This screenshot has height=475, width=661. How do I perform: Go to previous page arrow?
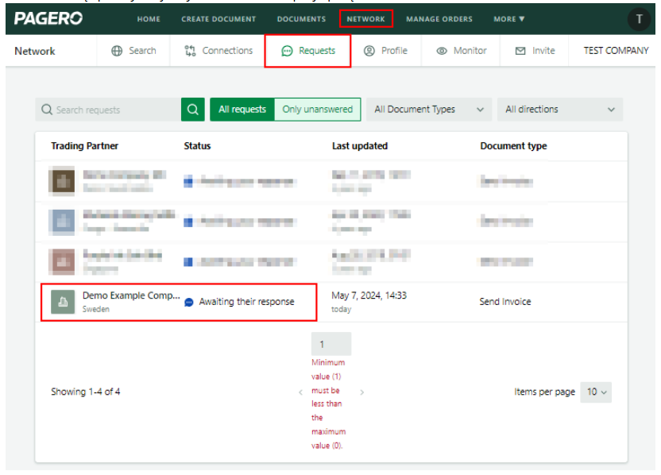click(x=300, y=392)
